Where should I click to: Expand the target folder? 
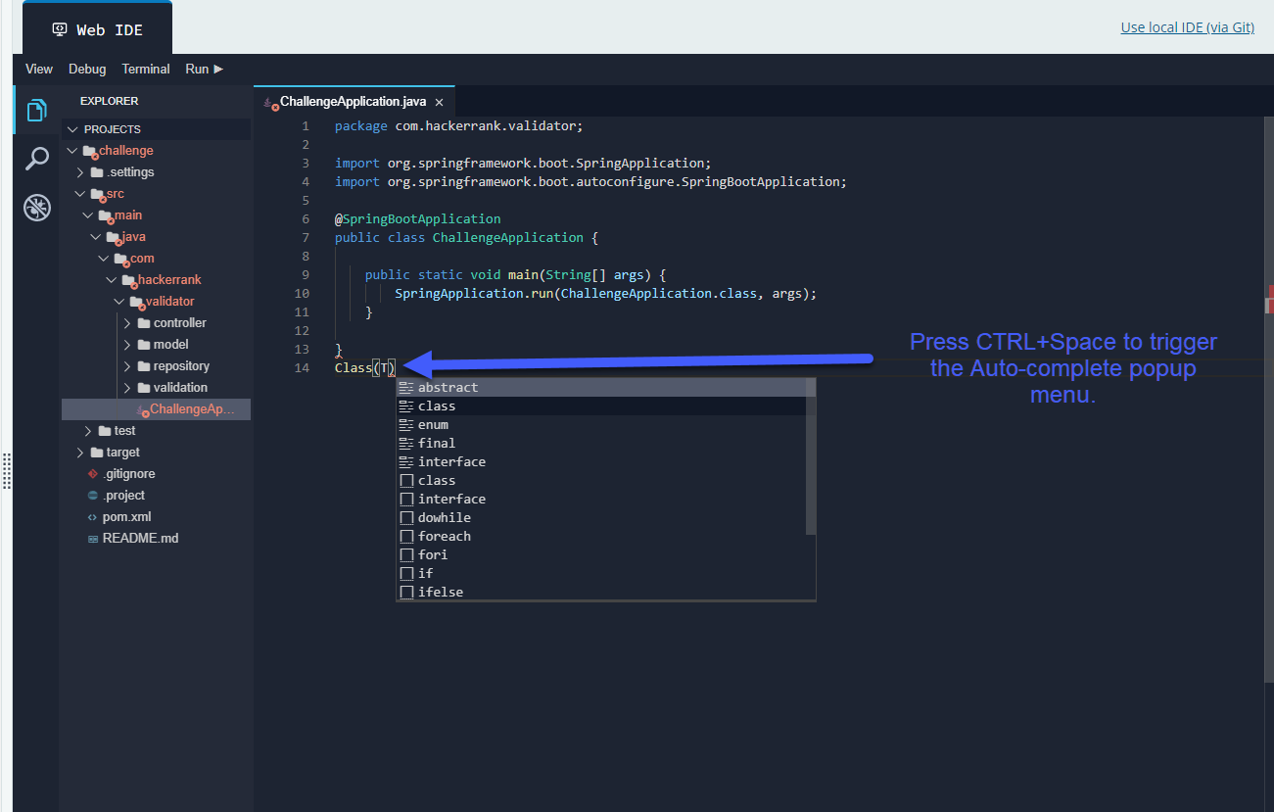(81, 452)
